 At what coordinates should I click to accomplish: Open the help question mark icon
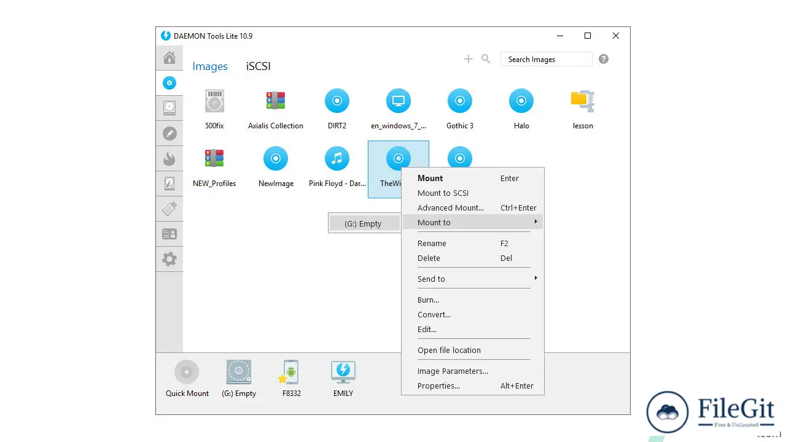pos(604,59)
